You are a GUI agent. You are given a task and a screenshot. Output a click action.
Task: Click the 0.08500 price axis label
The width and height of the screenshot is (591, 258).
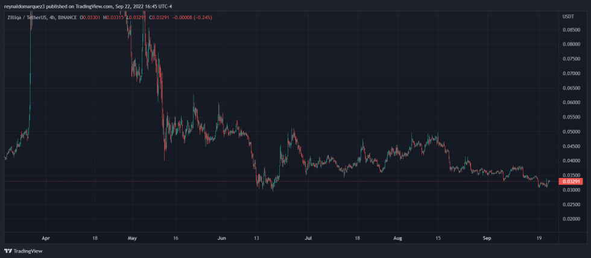coord(572,29)
